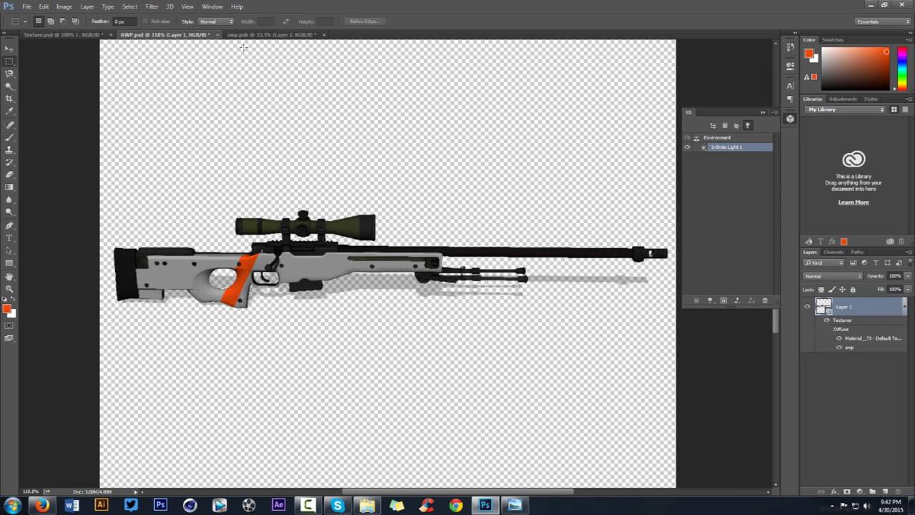Open Chrome from the taskbar
The width and height of the screenshot is (915, 515).
pyautogui.click(x=455, y=506)
